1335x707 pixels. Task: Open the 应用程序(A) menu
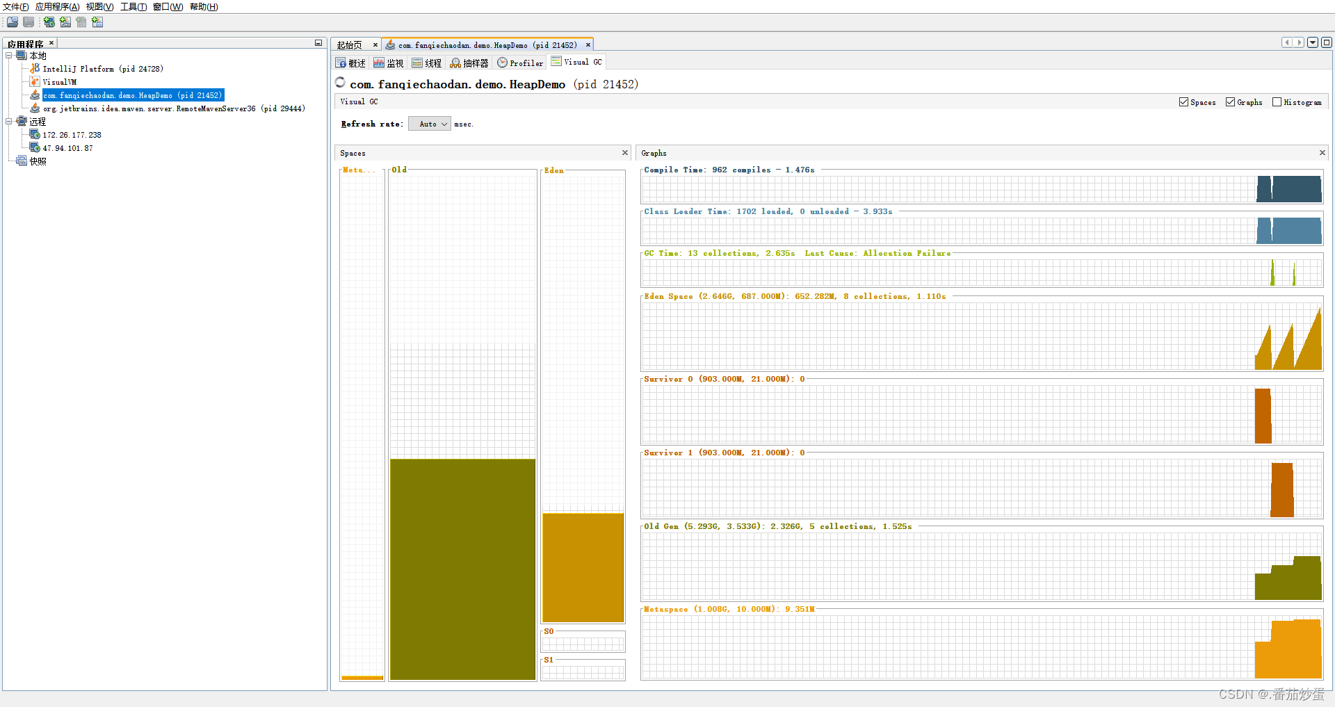click(x=58, y=7)
